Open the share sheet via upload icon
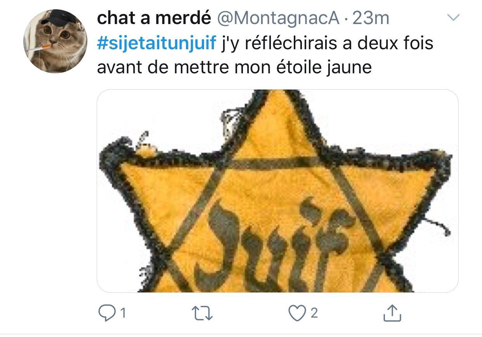Screen dimensions: 482x337 coord(392,313)
